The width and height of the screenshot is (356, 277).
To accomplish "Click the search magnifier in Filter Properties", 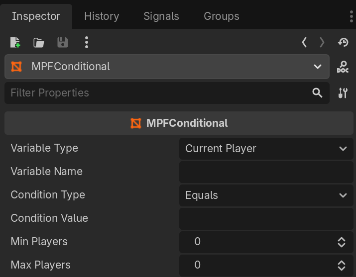I will click(317, 93).
